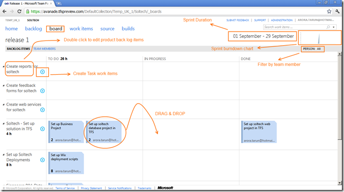Viewport: 344px width, 192px height.
Task: Click in the Search work items field
Action: tap(295, 27)
